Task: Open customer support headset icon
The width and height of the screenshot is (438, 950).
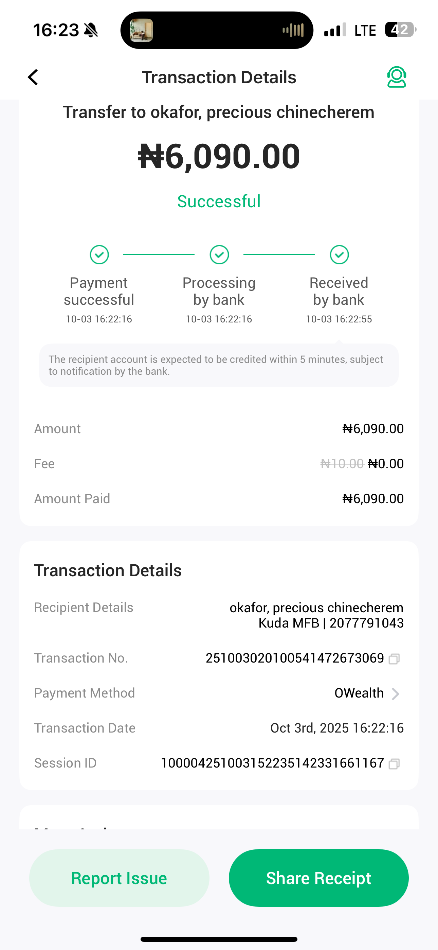Action: click(x=396, y=77)
